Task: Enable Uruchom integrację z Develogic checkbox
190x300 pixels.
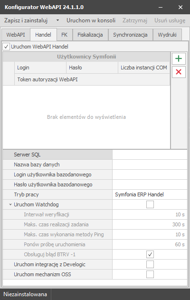Action: click(150, 264)
